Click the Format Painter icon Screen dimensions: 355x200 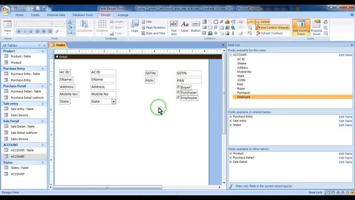click(x=57, y=31)
